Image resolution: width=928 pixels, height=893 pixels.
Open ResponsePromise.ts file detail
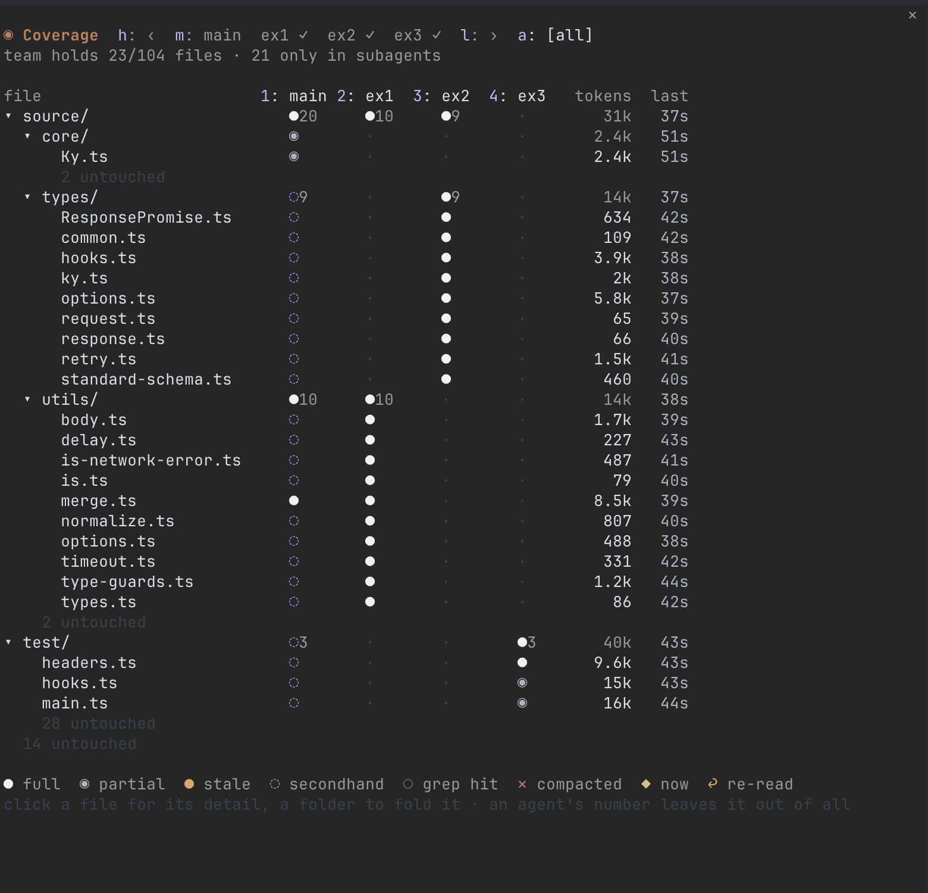coord(146,217)
